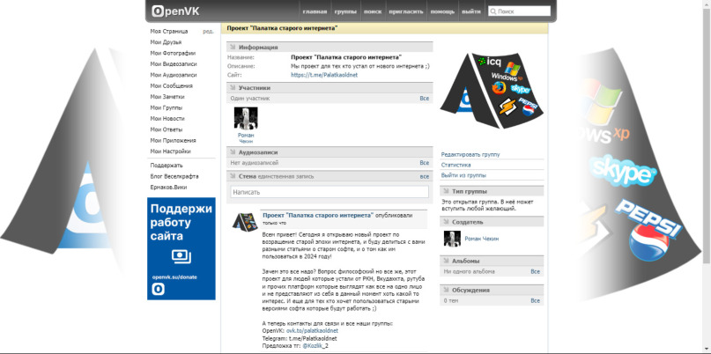Click the search magnifier icon in header
Screen dimensions: 711x354
[493, 11]
